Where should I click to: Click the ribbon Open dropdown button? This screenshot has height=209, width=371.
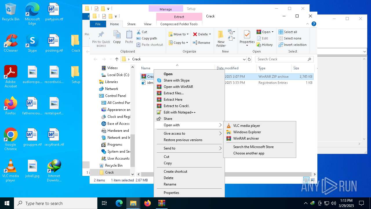click(265, 32)
